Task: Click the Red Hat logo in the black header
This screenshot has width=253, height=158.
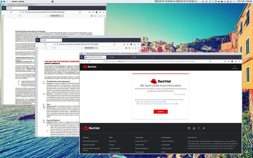Action: coord(90,67)
